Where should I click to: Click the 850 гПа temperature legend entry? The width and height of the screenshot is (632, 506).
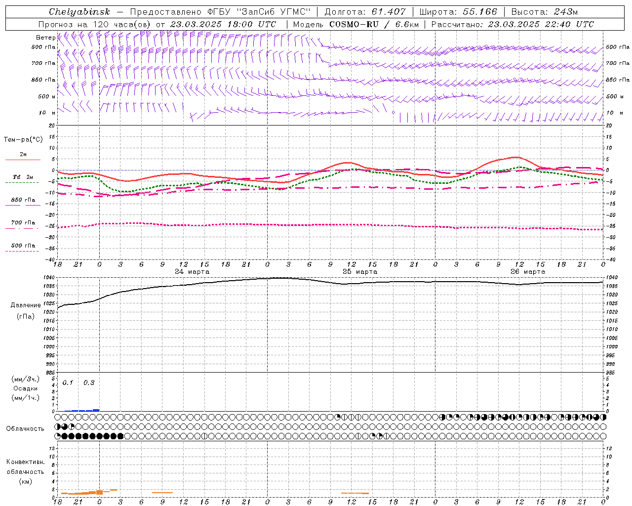[x=23, y=200]
